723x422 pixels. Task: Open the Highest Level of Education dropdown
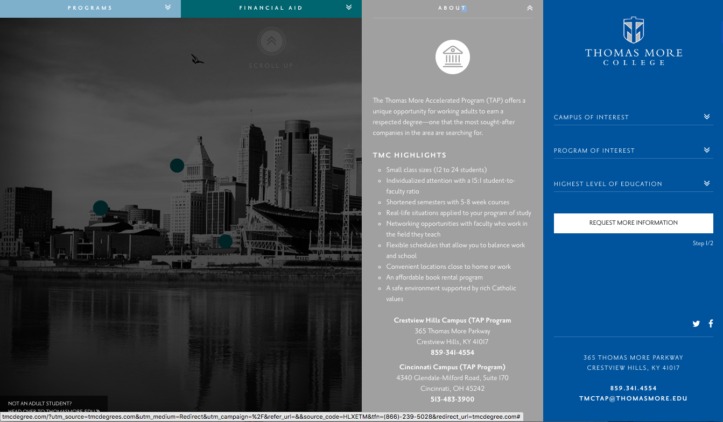point(634,184)
